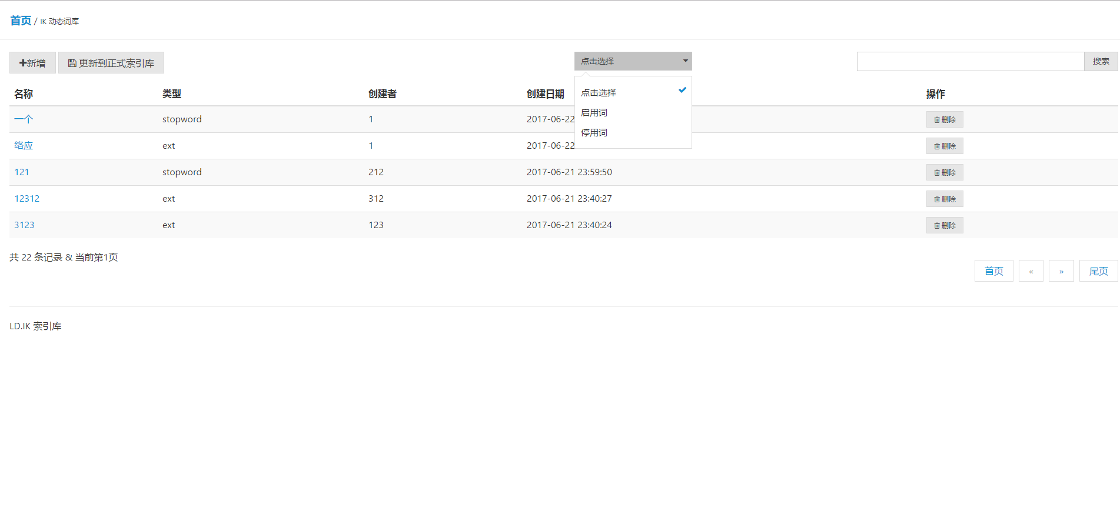This screenshot has width=1120, height=528.
Task: Click IK 动态词库 breadcrumb text
Action: (59, 21)
